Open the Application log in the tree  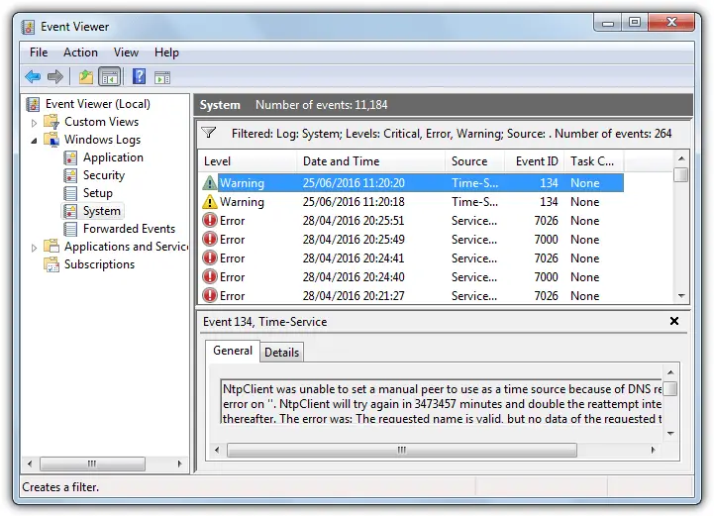(x=113, y=157)
